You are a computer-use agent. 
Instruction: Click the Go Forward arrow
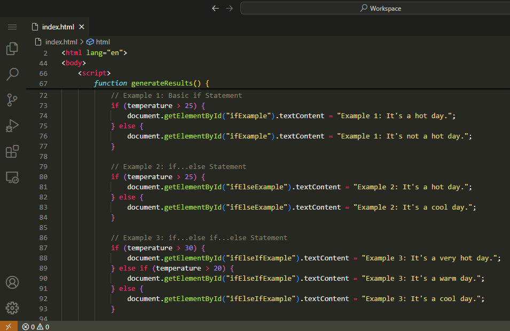tap(229, 8)
